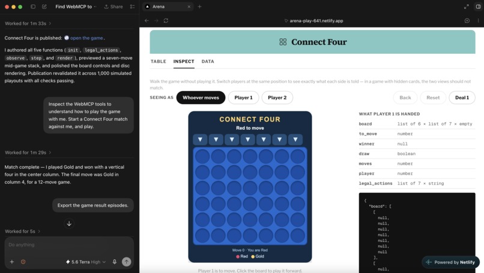This screenshot has width=484, height=273.
Task: Click the Connect Four grid icon in header
Action: 283,42
